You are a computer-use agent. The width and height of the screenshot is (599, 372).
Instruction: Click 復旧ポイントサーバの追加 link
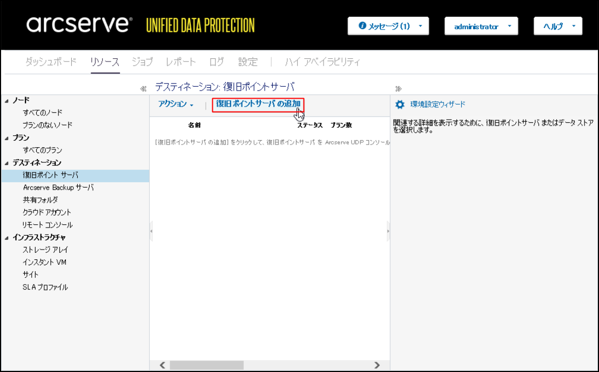point(258,104)
